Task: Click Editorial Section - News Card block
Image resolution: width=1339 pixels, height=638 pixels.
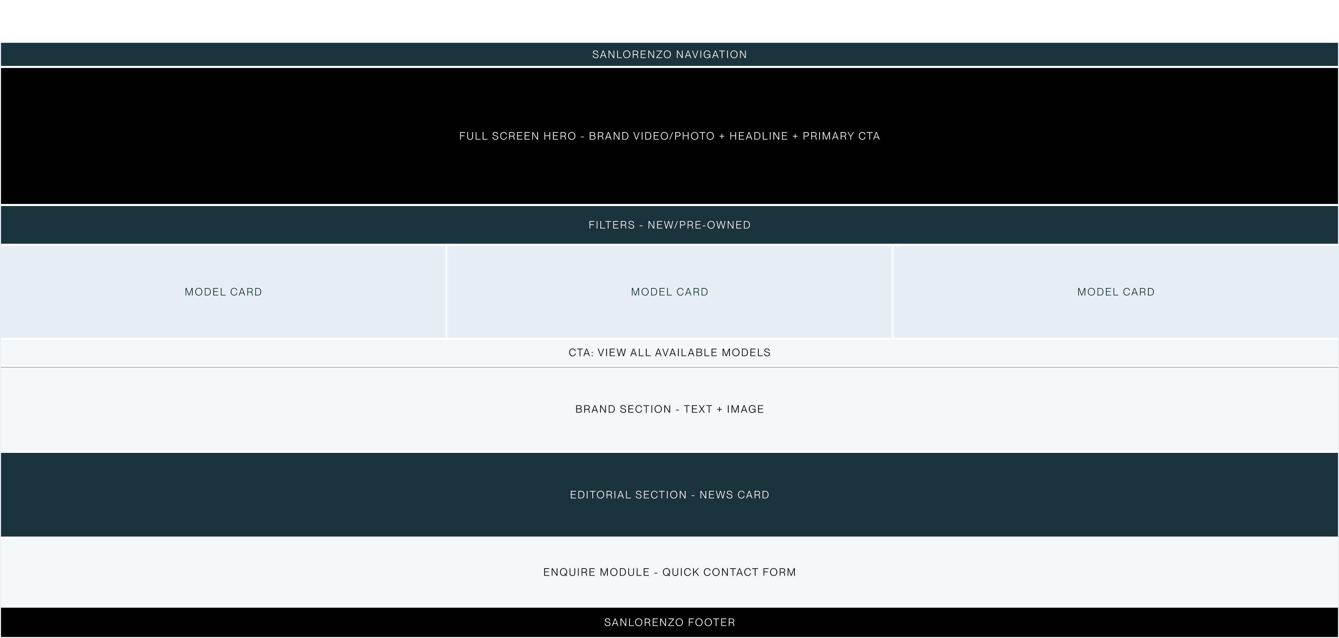Action: point(669,495)
